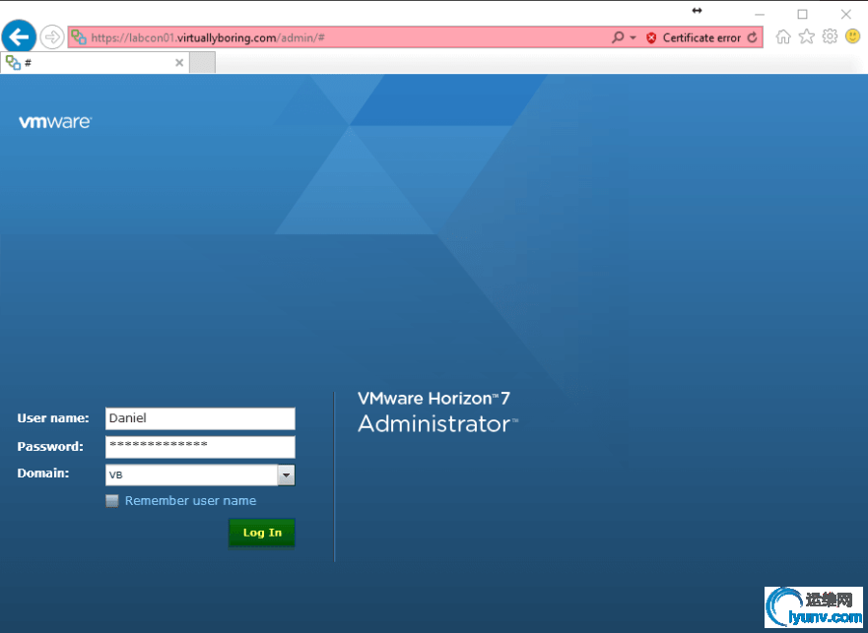This screenshot has height=633, width=868.
Task: Click the smiley feedback icon
Action: click(x=853, y=36)
